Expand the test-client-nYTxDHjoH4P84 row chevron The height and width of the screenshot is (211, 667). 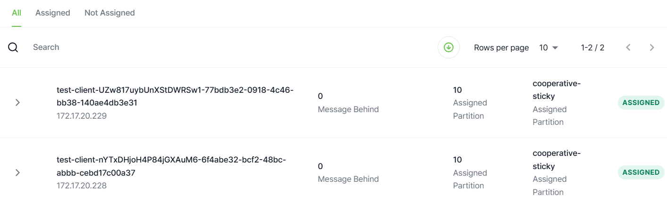pos(17,172)
